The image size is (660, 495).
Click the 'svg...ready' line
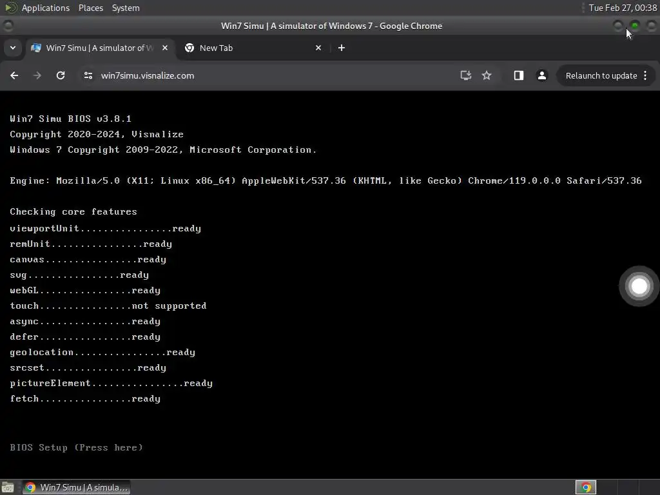click(x=79, y=275)
